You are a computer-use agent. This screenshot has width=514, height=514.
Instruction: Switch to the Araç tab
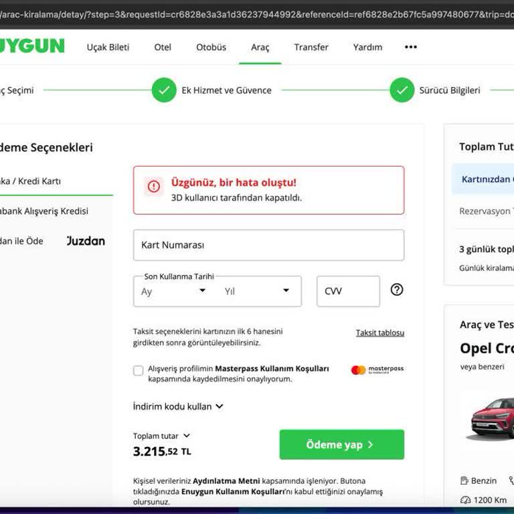[260, 48]
